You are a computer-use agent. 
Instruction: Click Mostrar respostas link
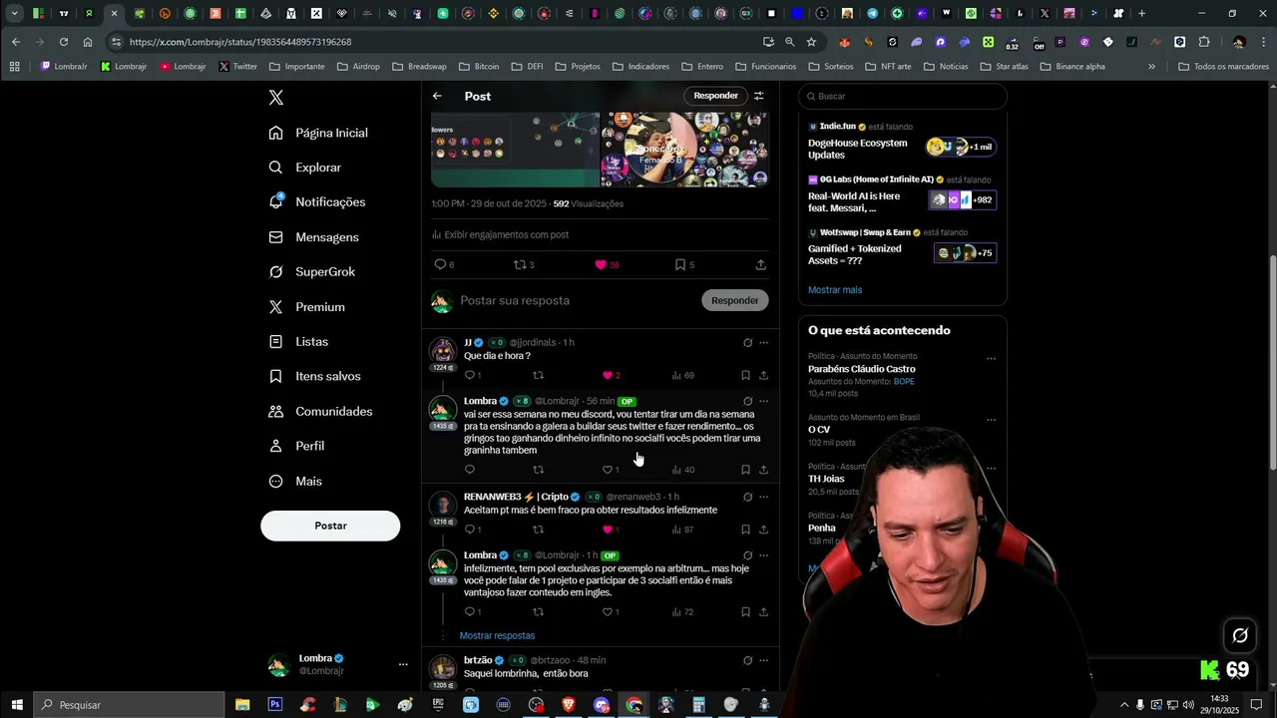tap(497, 635)
